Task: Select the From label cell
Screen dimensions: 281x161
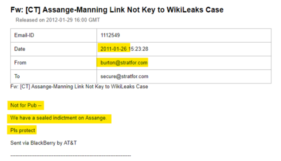Action: [54, 63]
